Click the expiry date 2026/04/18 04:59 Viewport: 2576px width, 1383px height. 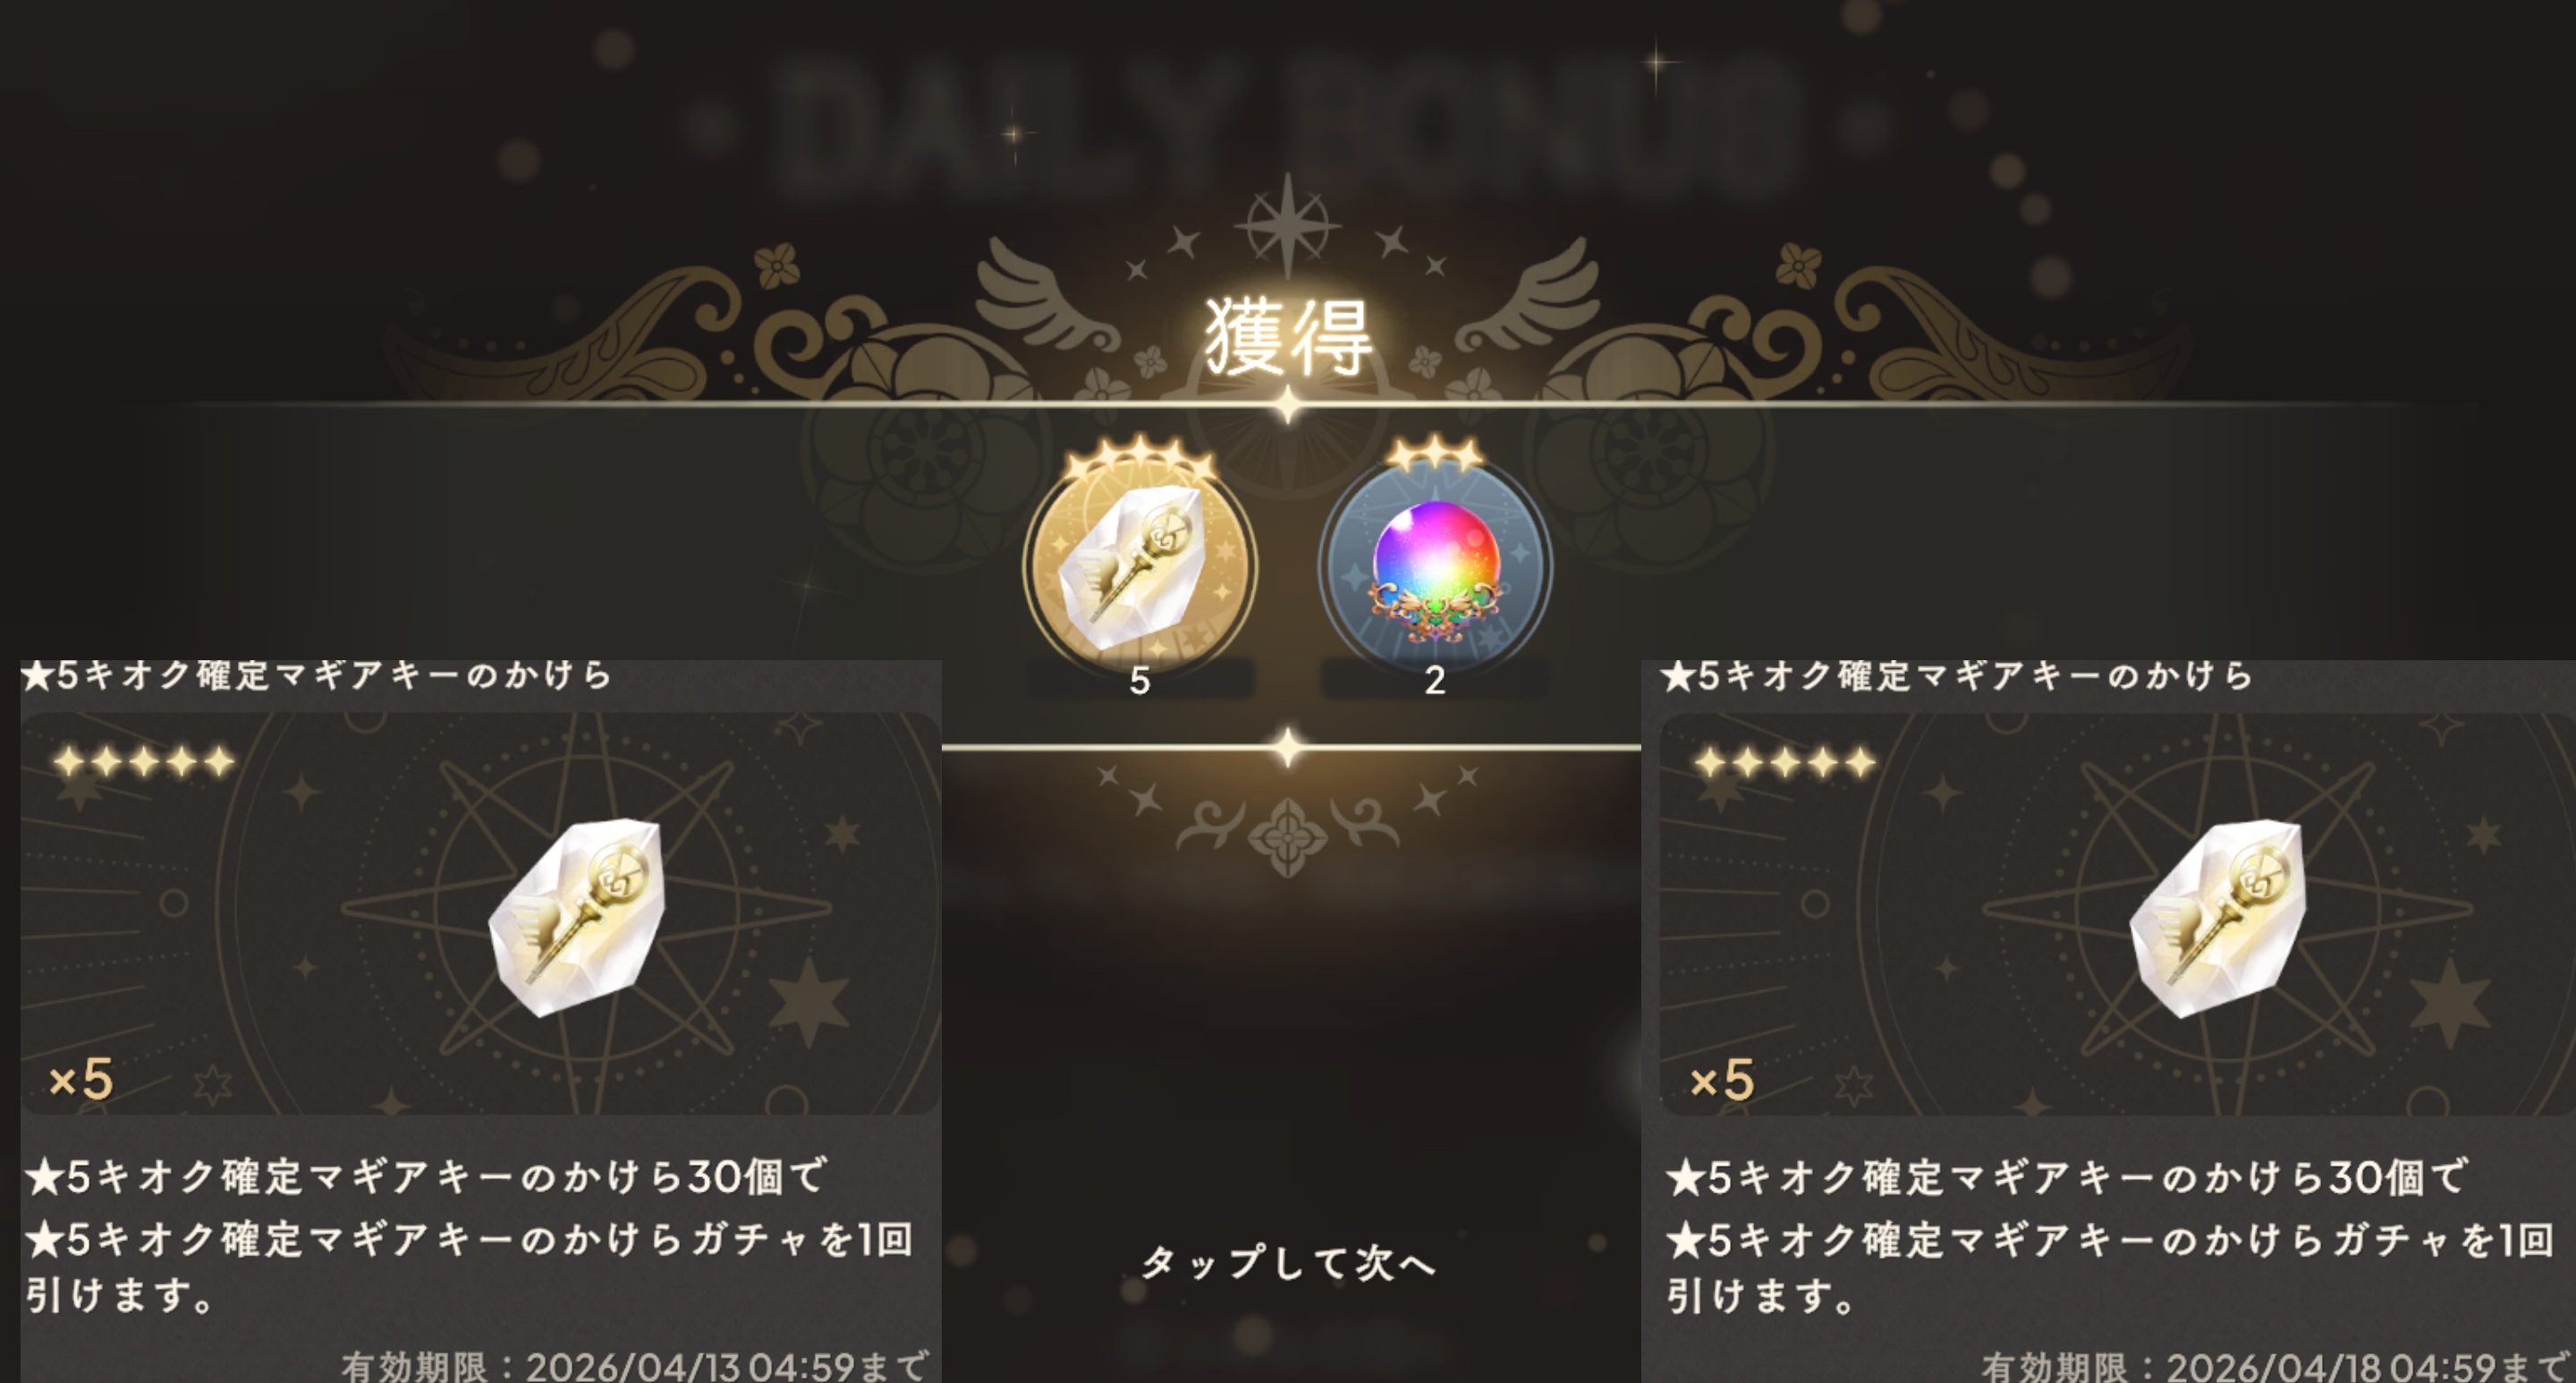point(2330,1366)
